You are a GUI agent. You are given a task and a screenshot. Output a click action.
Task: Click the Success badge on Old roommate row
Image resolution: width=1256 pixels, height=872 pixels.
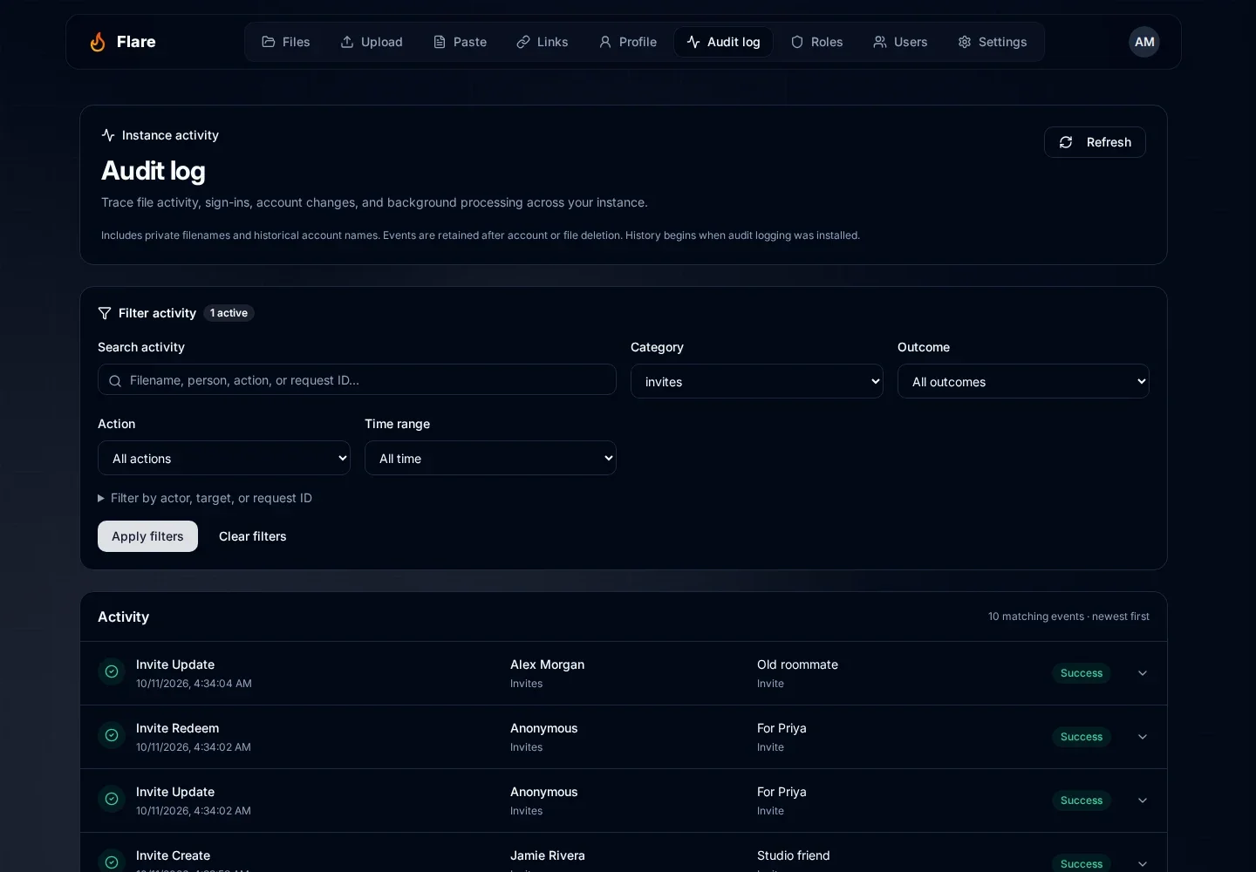(1082, 673)
